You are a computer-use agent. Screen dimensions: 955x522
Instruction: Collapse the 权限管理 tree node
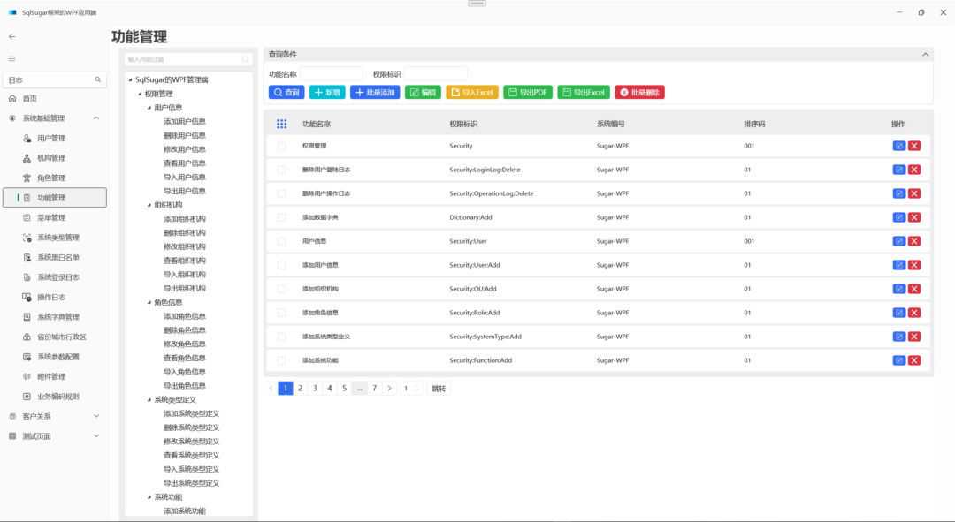click(140, 94)
